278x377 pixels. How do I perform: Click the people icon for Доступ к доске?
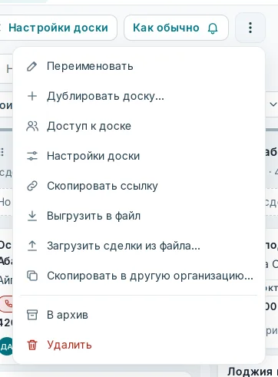click(x=32, y=126)
